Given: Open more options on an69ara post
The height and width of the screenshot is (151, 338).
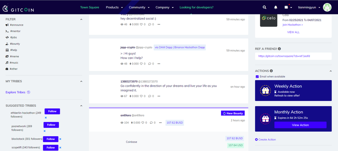Looking at the screenshot, I should click(160, 123).
